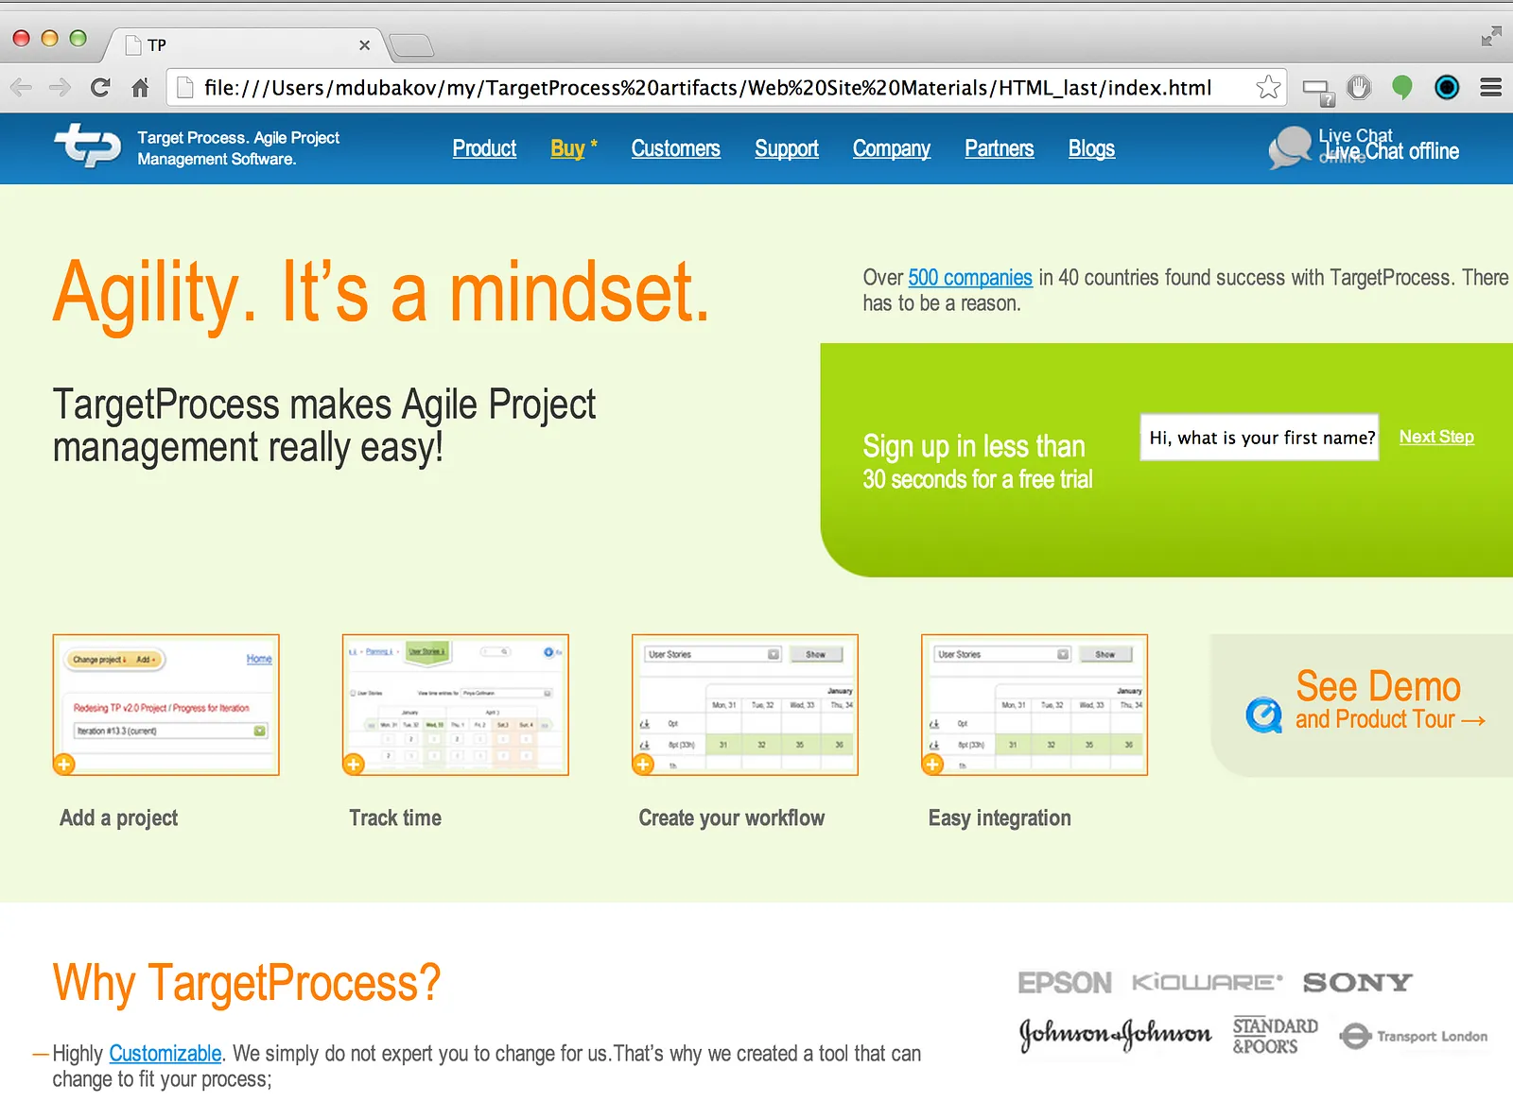Click the TargetProcess logo in header
The height and width of the screenshot is (1102, 1513).
88,146
